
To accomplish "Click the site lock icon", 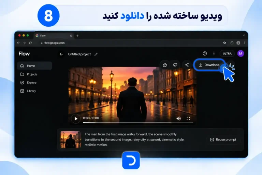I will 42,43.
